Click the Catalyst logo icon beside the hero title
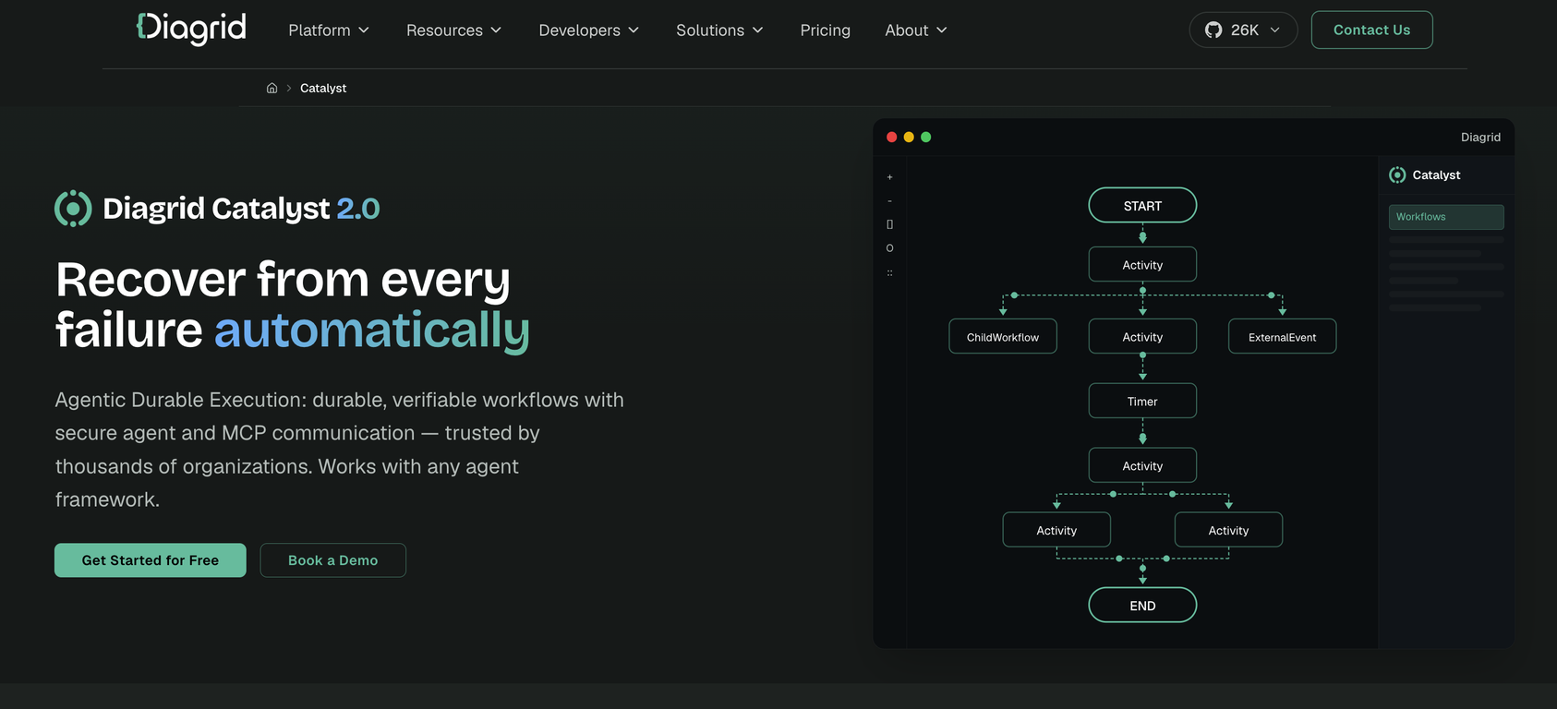The height and width of the screenshot is (709, 1557). click(x=73, y=209)
